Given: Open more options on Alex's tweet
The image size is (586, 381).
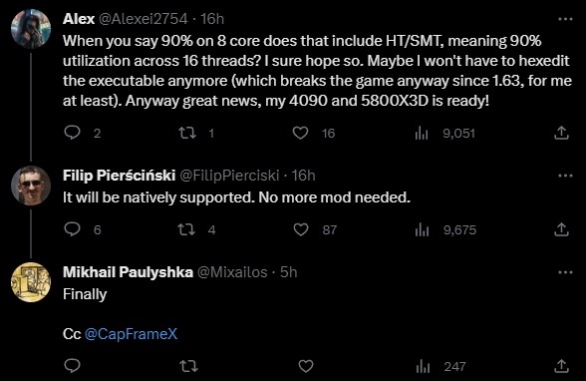Looking at the screenshot, I should pyautogui.click(x=565, y=19).
